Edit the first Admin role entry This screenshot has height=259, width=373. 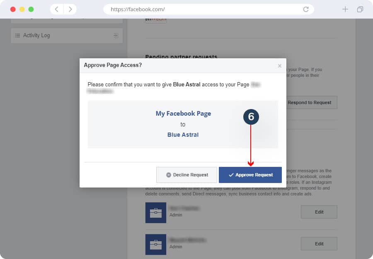319,212
